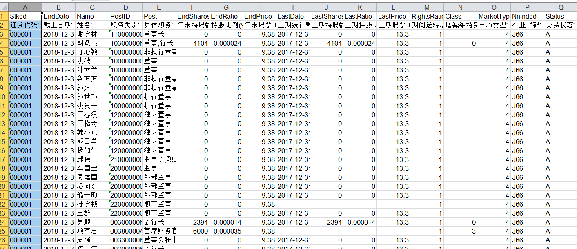
Task: Select the name cell 姚波
Action: pos(92,61)
